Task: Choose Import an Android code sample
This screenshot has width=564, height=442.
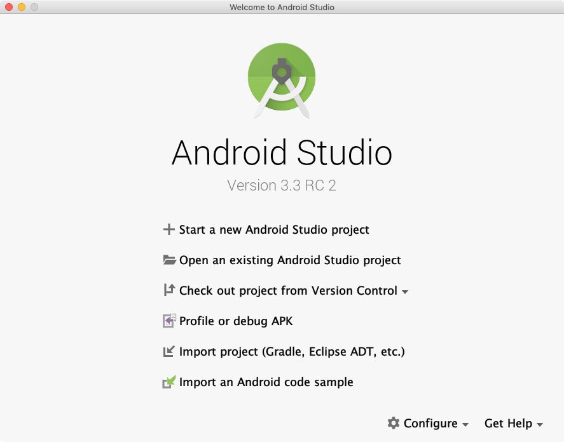Action: click(x=267, y=382)
